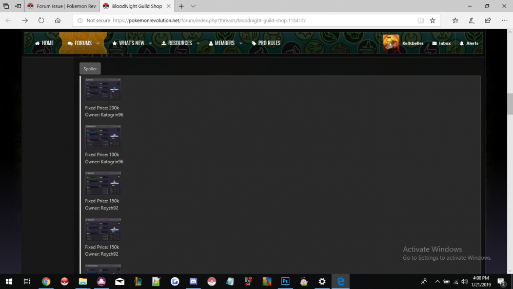
Task: Open Action Center notifications
Action: [502, 281]
